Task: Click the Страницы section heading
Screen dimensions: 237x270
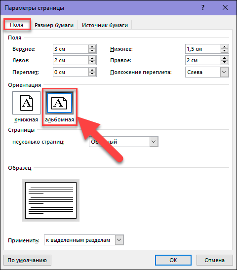Action: (21, 130)
